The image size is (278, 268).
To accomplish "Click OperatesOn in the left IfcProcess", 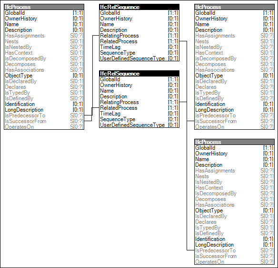I will [44, 127].
